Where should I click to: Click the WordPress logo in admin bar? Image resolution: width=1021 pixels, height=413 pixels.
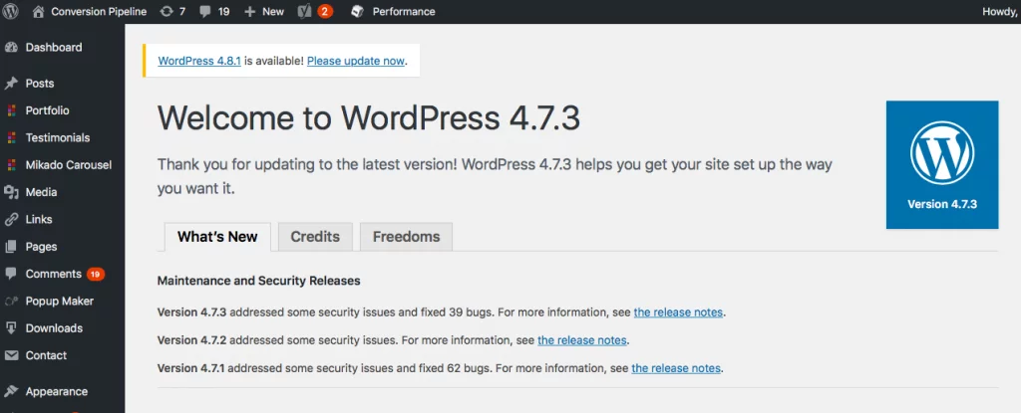coord(10,11)
